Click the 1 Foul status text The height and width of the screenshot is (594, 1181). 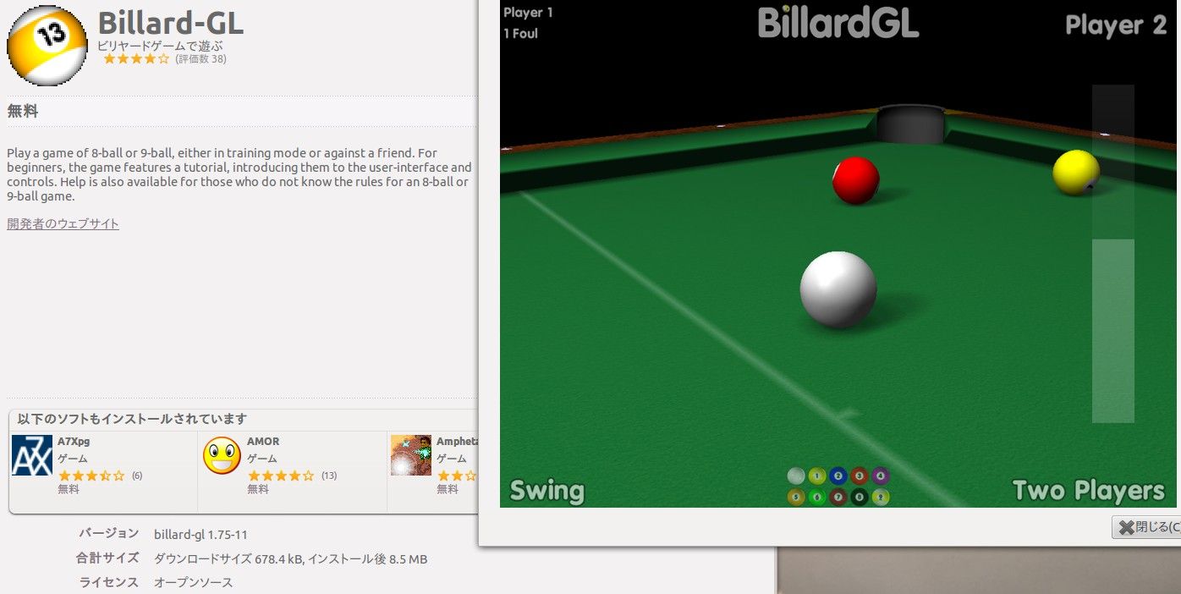point(521,34)
